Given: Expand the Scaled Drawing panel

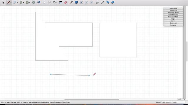Looking at the screenshot, I should pyautogui.click(x=173, y=15).
